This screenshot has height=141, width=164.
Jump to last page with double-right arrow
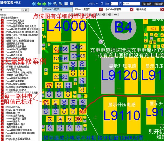click(50, 4)
